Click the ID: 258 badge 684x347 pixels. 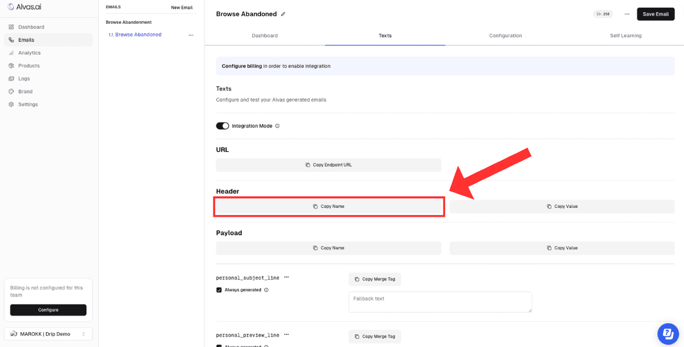click(x=603, y=14)
